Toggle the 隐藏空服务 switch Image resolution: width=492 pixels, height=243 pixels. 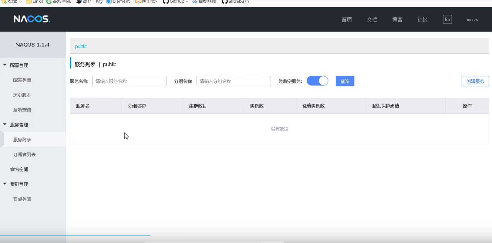coord(317,81)
